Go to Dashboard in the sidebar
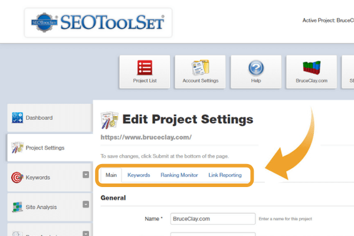Viewport: 354px width, 236px height. point(50,117)
